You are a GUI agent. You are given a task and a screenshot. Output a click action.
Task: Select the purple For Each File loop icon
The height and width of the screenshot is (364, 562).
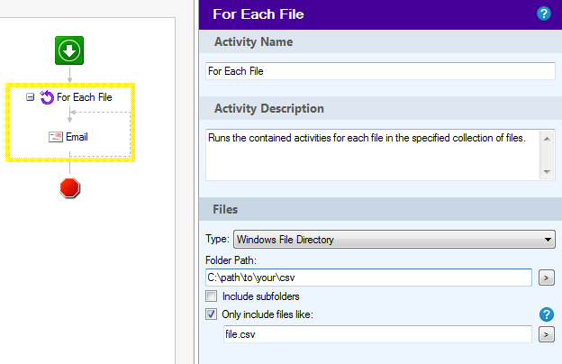[x=47, y=97]
